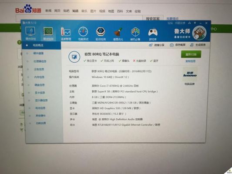Click the 128 GB SSD main disk text
This screenshot has width=232, height=174.
point(121,103)
